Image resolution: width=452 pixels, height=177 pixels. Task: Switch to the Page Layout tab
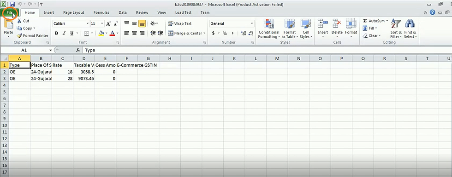(74, 12)
